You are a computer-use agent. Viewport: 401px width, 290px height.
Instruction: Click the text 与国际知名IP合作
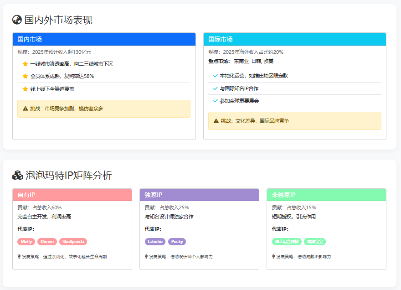click(239, 88)
